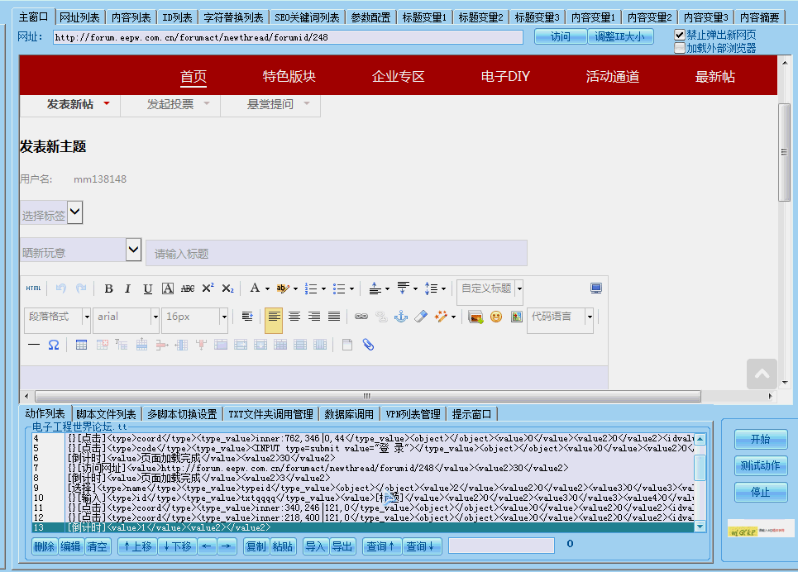798x572 pixels.
Task: Insert an ordered numbered list
Action: [311, 288]
